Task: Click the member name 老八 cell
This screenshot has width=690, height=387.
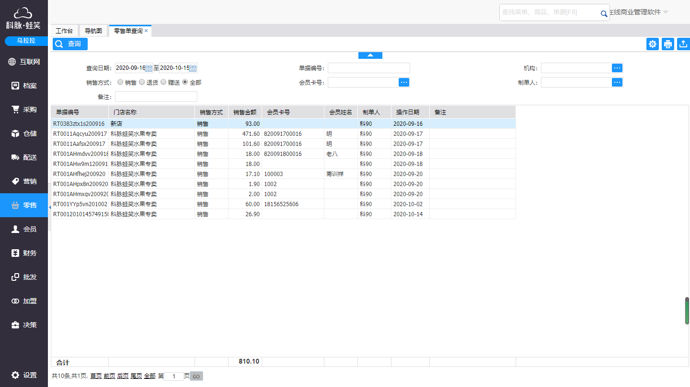Action: pos(341,154)
